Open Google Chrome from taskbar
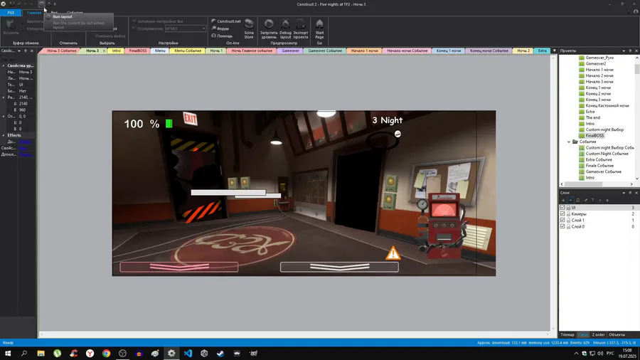640x360 pixels. (x=106, y=354)
